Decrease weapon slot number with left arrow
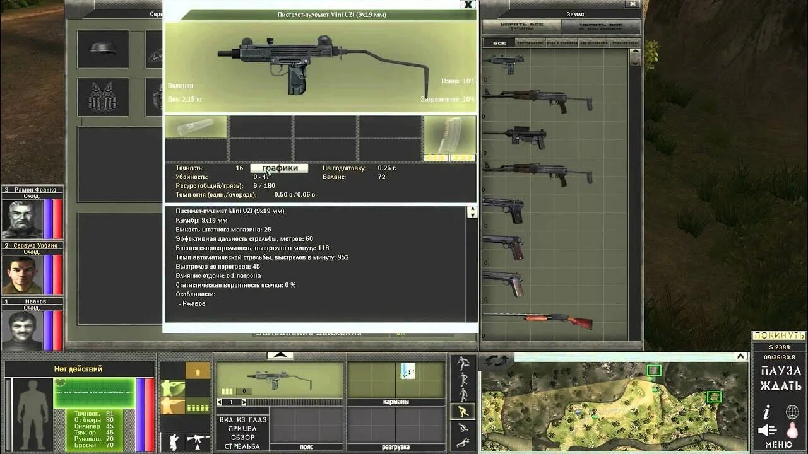 [x=220, y=402]
